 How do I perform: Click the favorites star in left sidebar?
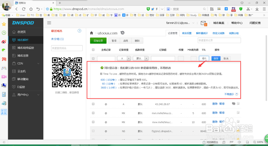click(4, 24)
